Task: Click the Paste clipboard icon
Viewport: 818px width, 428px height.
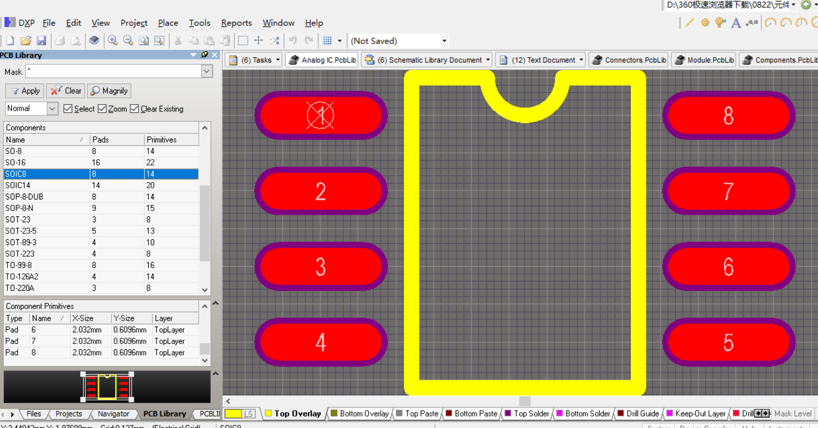Action: tap(209, 41)
